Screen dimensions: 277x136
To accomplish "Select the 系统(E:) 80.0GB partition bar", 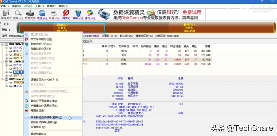I will (x=62, y=28).
